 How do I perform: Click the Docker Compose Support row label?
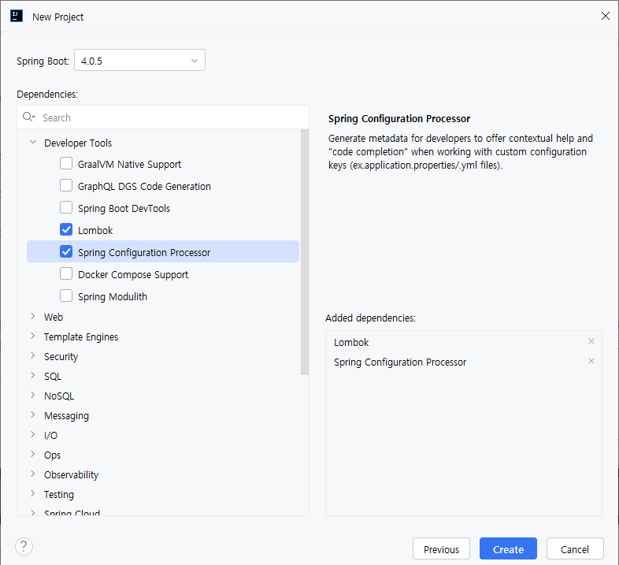133,274
